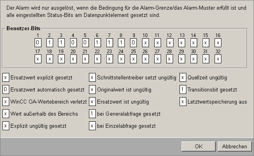
Task: Toggle 'Ersatzwert automatisch gesetzt' status box
Action: click(x=6, y=89)
